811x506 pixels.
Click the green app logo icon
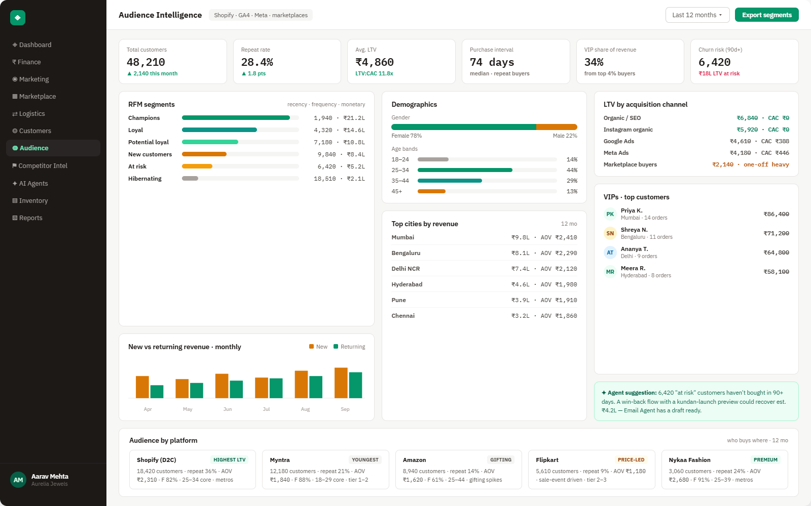[x=18, y=18]
